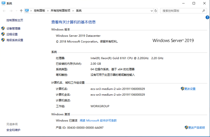Click the search magnifier icon
The width and height of the screenshot is (210, 137).
(x=204, y=11)
